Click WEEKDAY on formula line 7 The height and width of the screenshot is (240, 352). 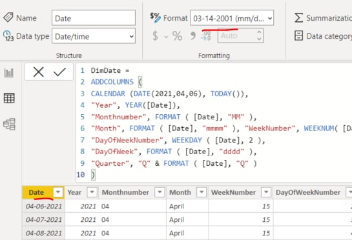click(187, 140)
